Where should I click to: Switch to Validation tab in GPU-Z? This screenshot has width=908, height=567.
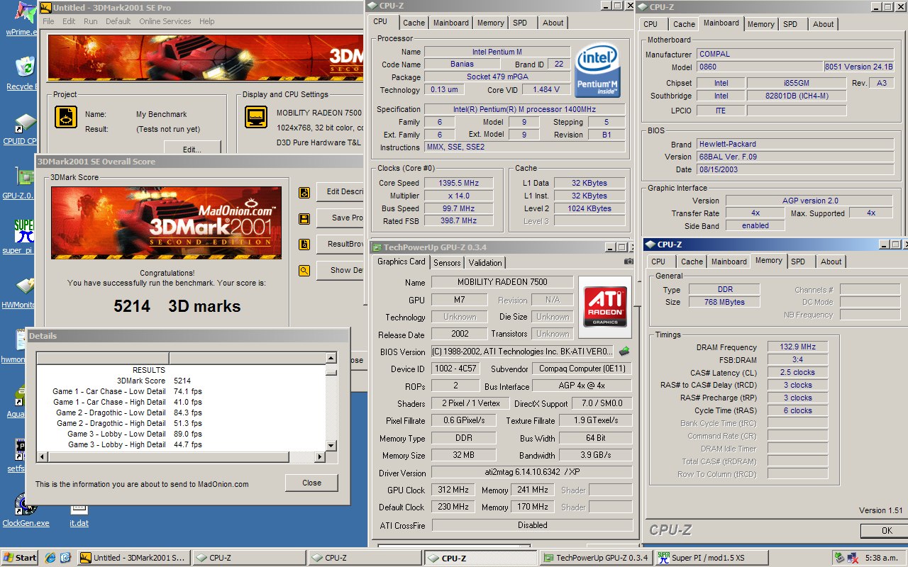[486, 262]
